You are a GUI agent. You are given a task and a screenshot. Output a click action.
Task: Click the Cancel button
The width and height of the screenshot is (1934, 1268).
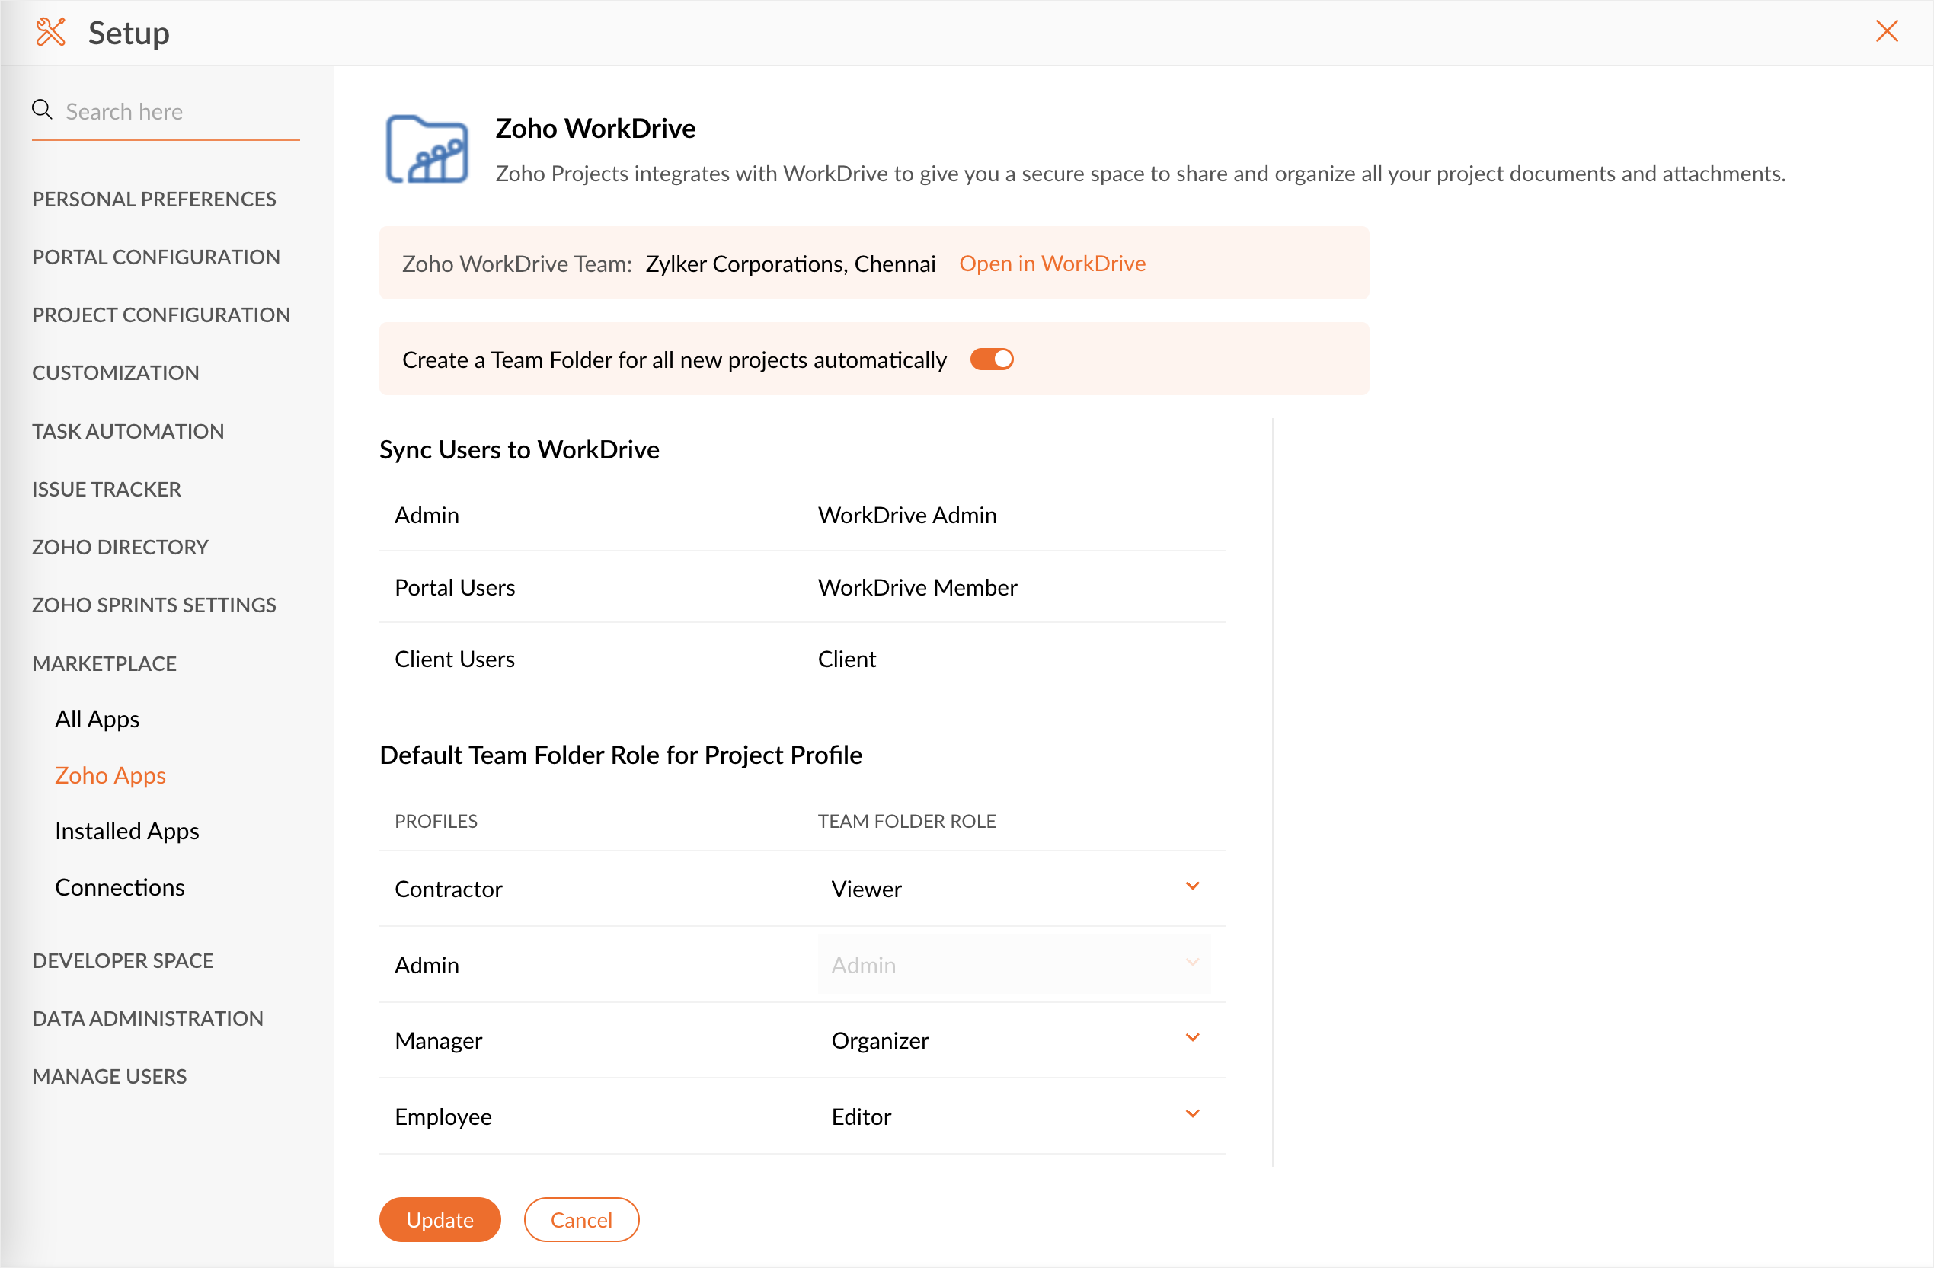click(x=581, y=1219)
